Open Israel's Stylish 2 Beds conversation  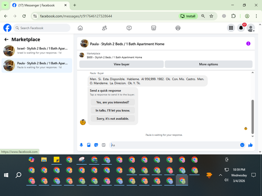pyautogui.click(x=37, y=51)
